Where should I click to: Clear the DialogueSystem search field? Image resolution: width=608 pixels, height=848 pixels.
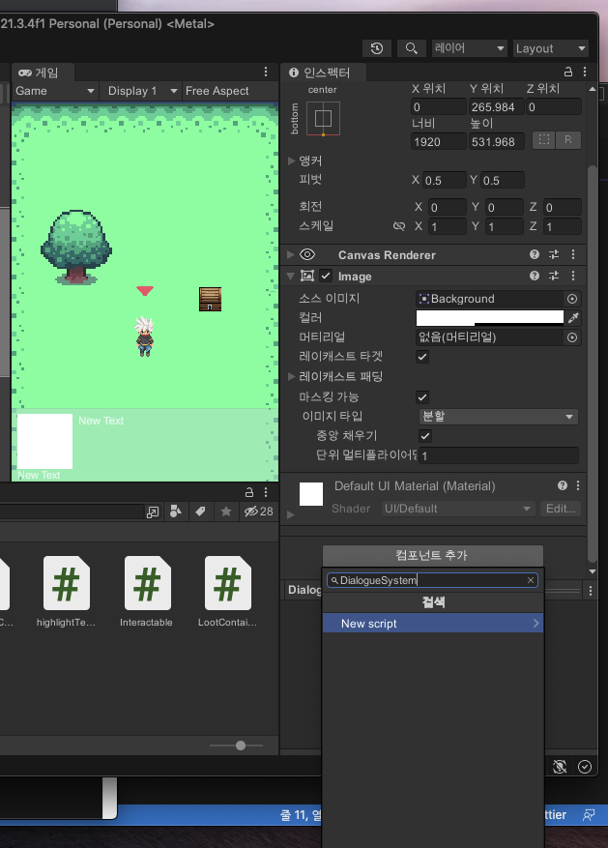point(531,580)
